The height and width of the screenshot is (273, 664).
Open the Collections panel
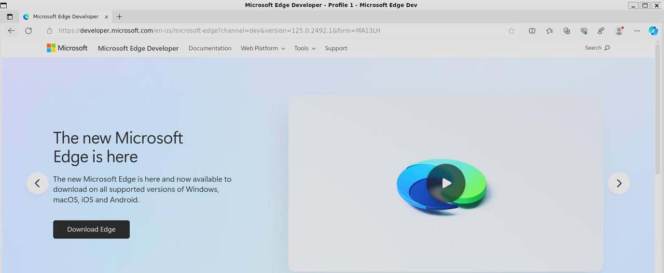(566, 31)
